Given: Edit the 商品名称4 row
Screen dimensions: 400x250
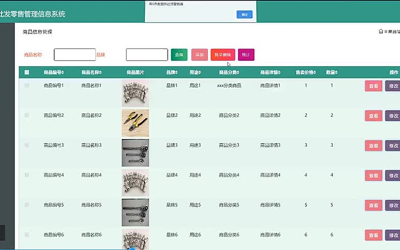Looking at the screenshot, I should point(393,176).
